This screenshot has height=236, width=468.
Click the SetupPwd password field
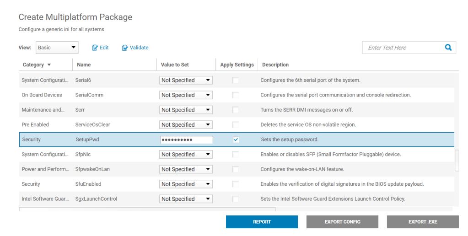(x=186, y=139)
